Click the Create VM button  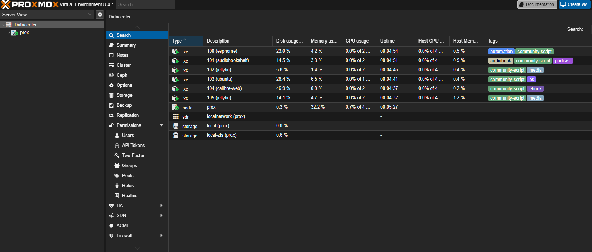(574, 4)
